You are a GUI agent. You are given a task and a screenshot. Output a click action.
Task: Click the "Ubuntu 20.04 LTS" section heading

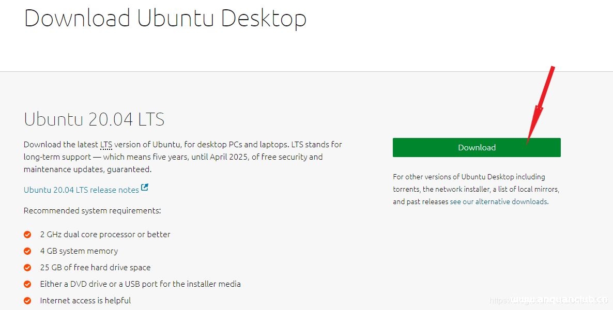tap(94, 119)
